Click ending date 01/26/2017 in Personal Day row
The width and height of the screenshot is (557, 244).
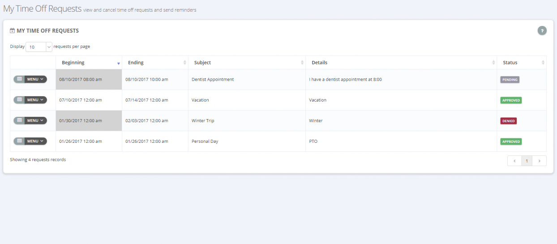(x=147, y=141)
